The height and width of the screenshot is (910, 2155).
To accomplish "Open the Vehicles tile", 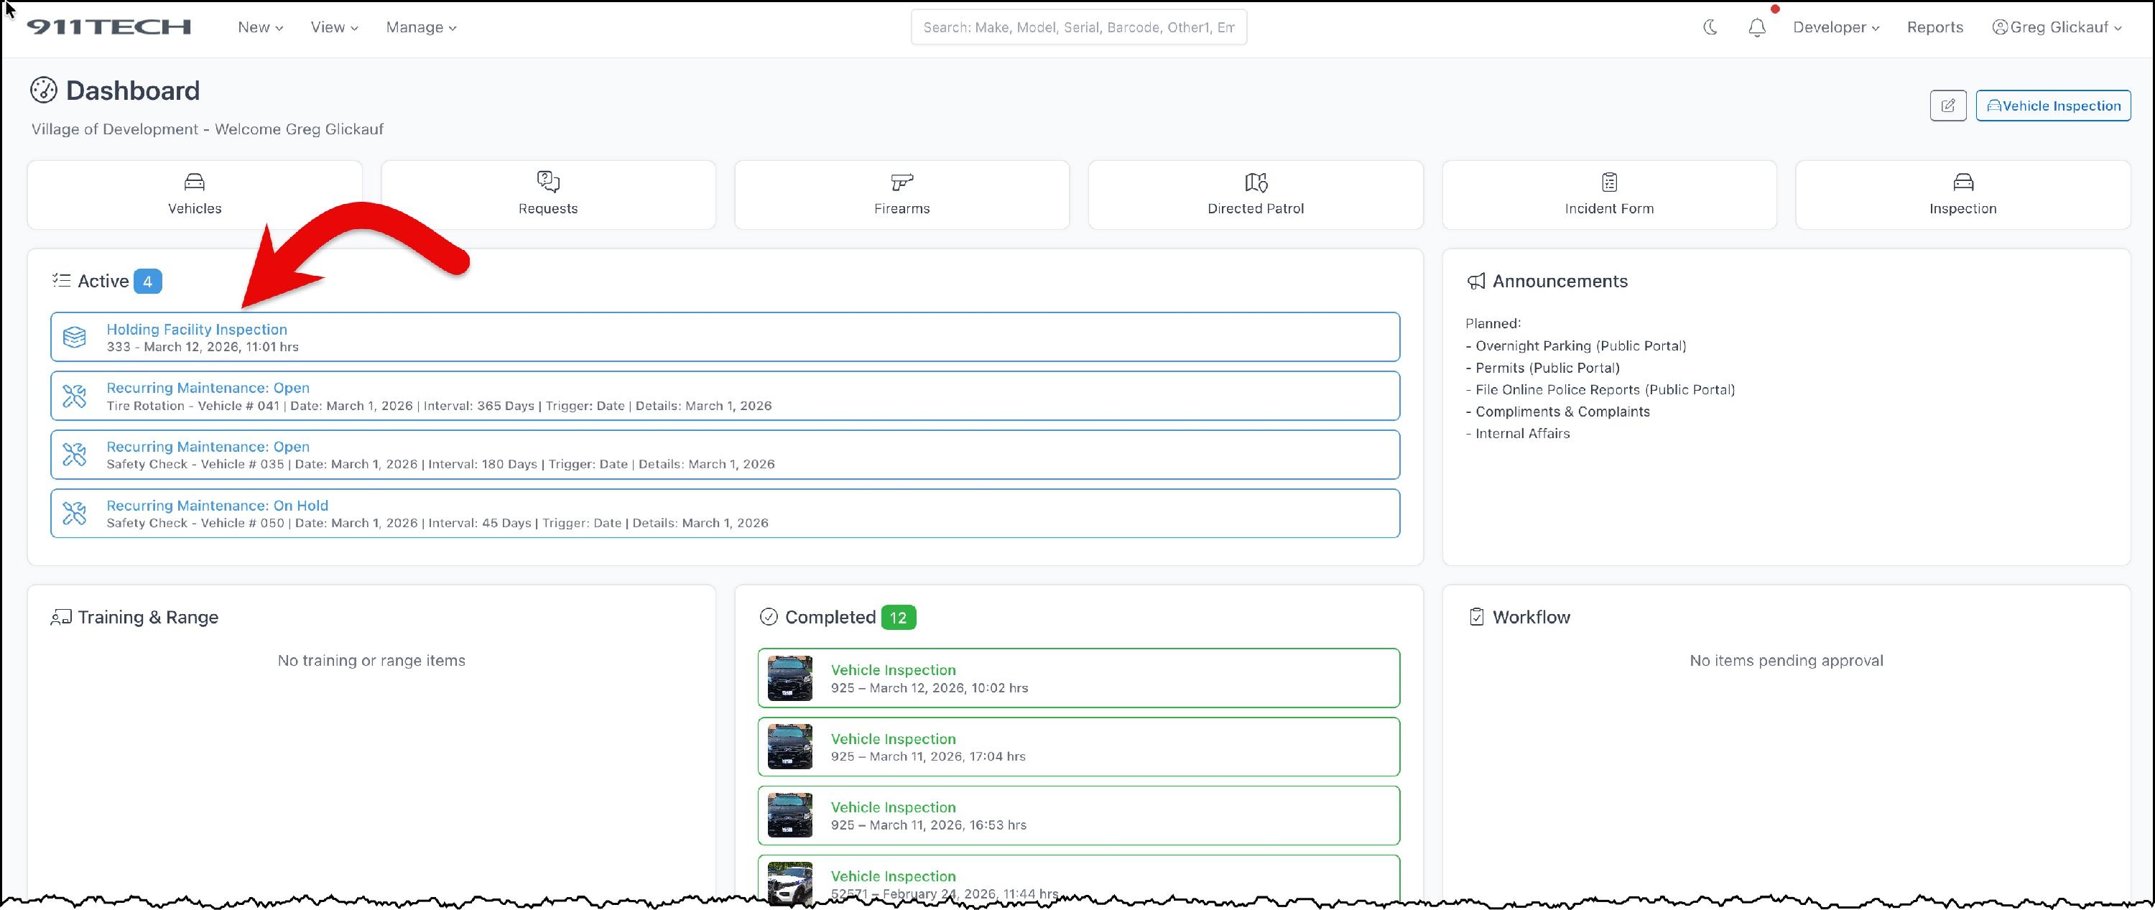I will click(x=194, y=195).
